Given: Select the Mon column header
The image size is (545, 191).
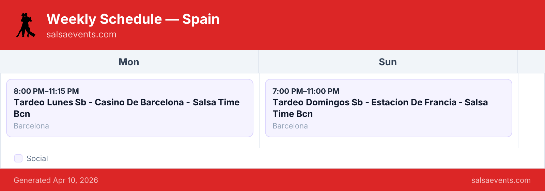Looking at the screenshot, I should point(129,62).
